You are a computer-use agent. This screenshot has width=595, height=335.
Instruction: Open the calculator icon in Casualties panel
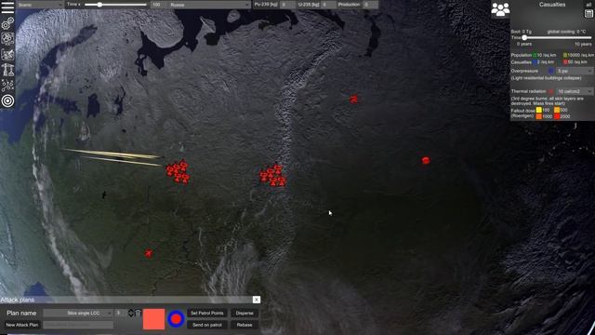(588, 14)
